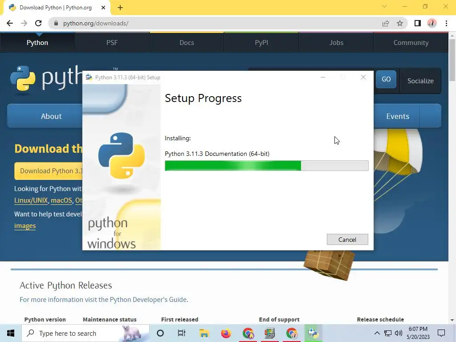This screenshot has height=342, width=456.
Task: Open the Community navigation tab
Action: [411, 42]
